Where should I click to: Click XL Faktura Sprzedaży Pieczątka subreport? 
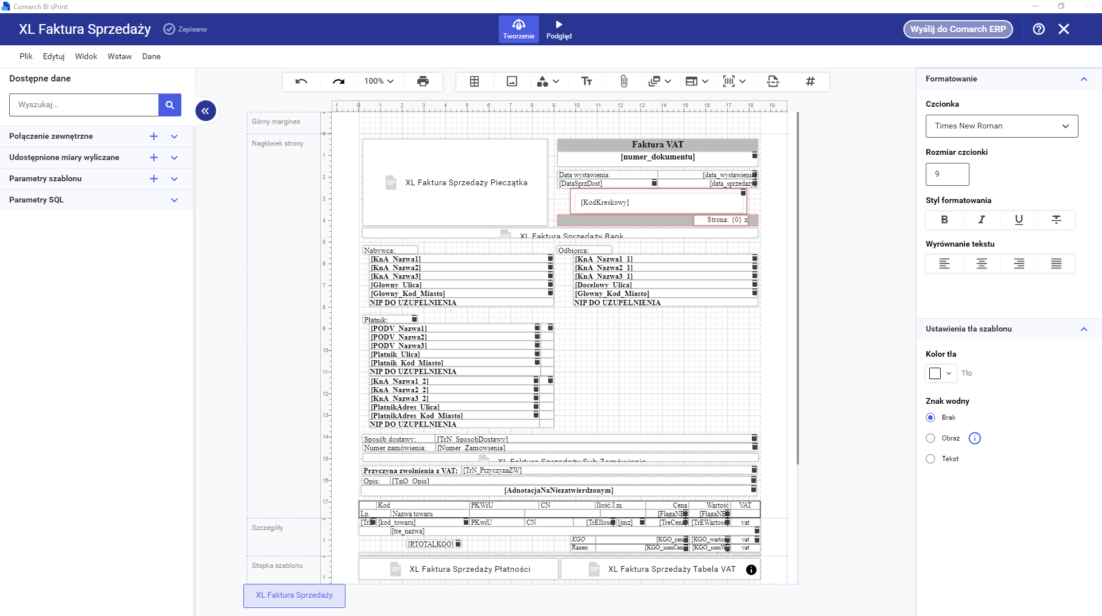pos(455,182)
